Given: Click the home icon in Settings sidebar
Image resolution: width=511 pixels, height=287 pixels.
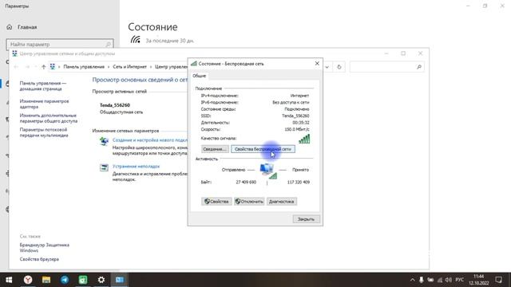Looking at the screenshot, I should pos(9,27).
